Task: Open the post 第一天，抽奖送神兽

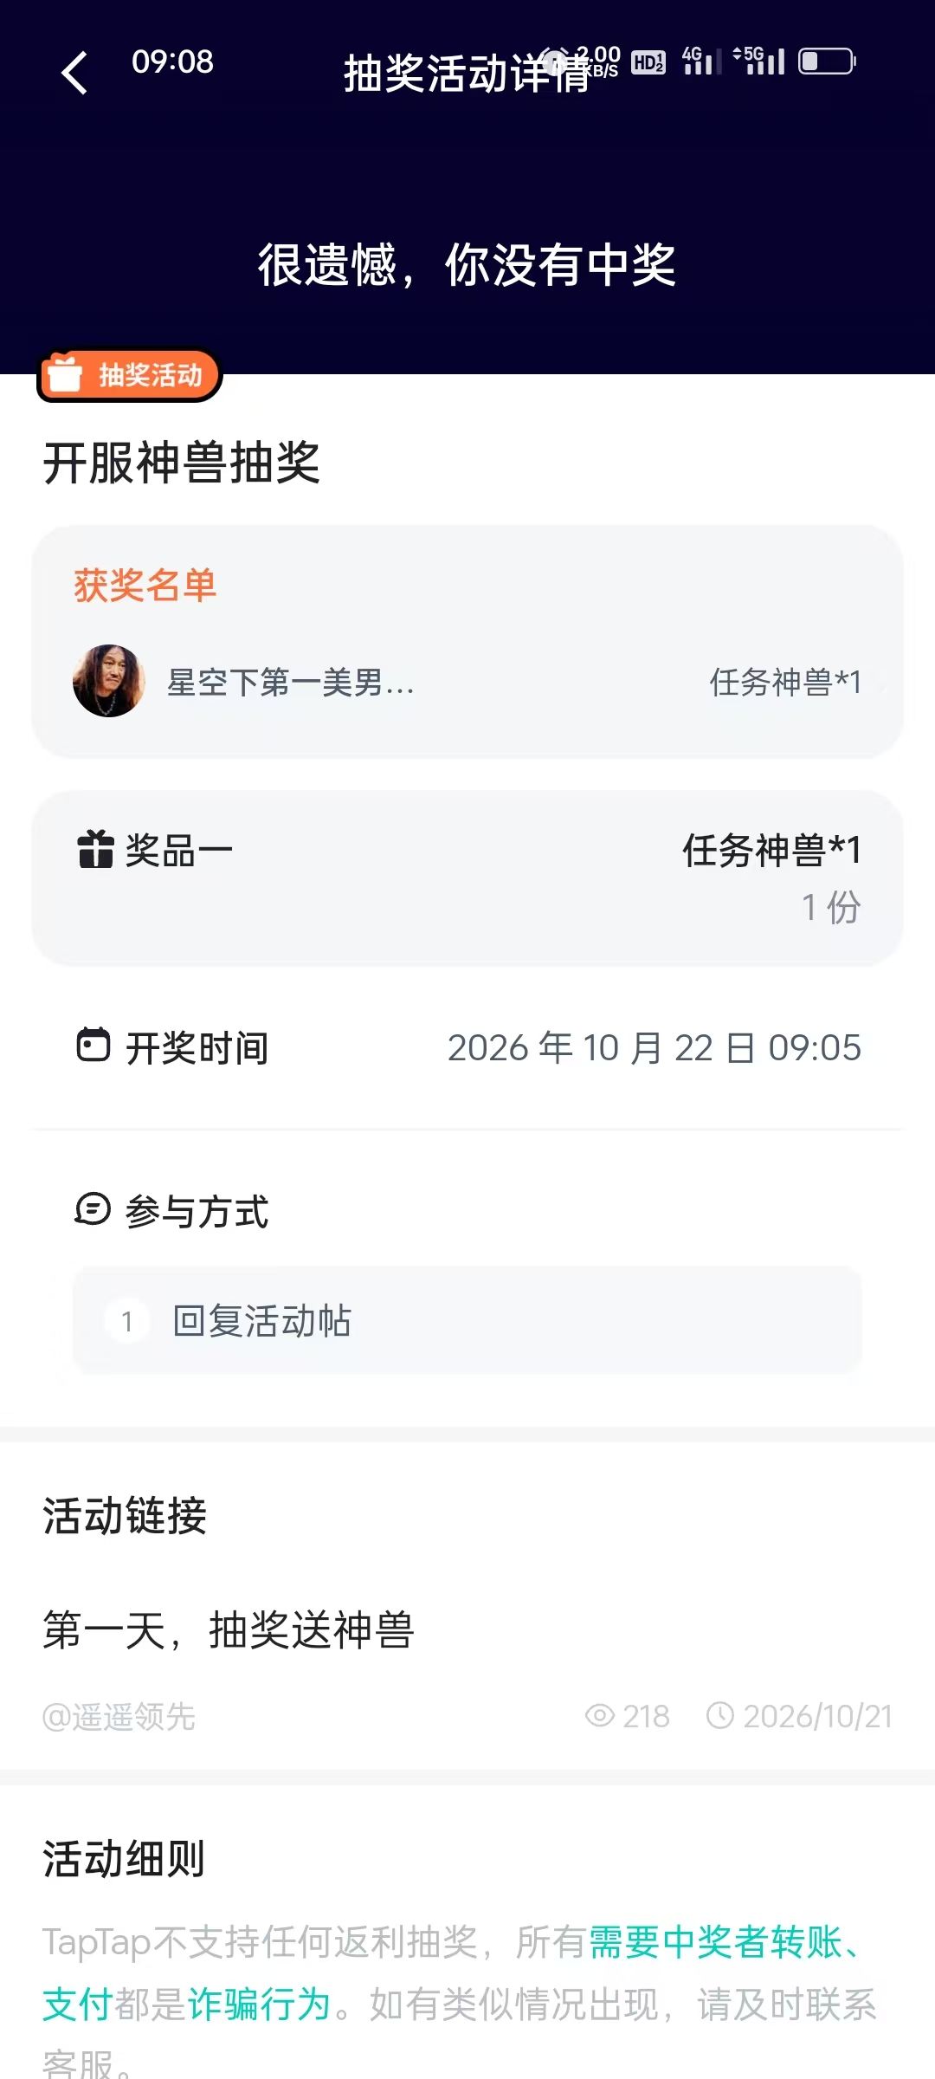Action: (x=229, y=1630)
